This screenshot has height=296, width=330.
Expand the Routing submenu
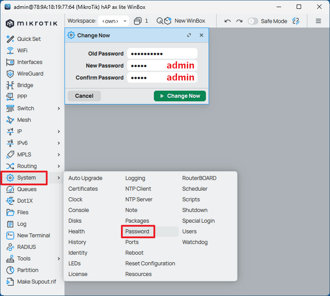pyautogui.click(x=59, y=166)
